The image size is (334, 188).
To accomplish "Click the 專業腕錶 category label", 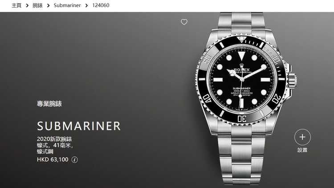I will pyautogui.click(x=49, y=104).
